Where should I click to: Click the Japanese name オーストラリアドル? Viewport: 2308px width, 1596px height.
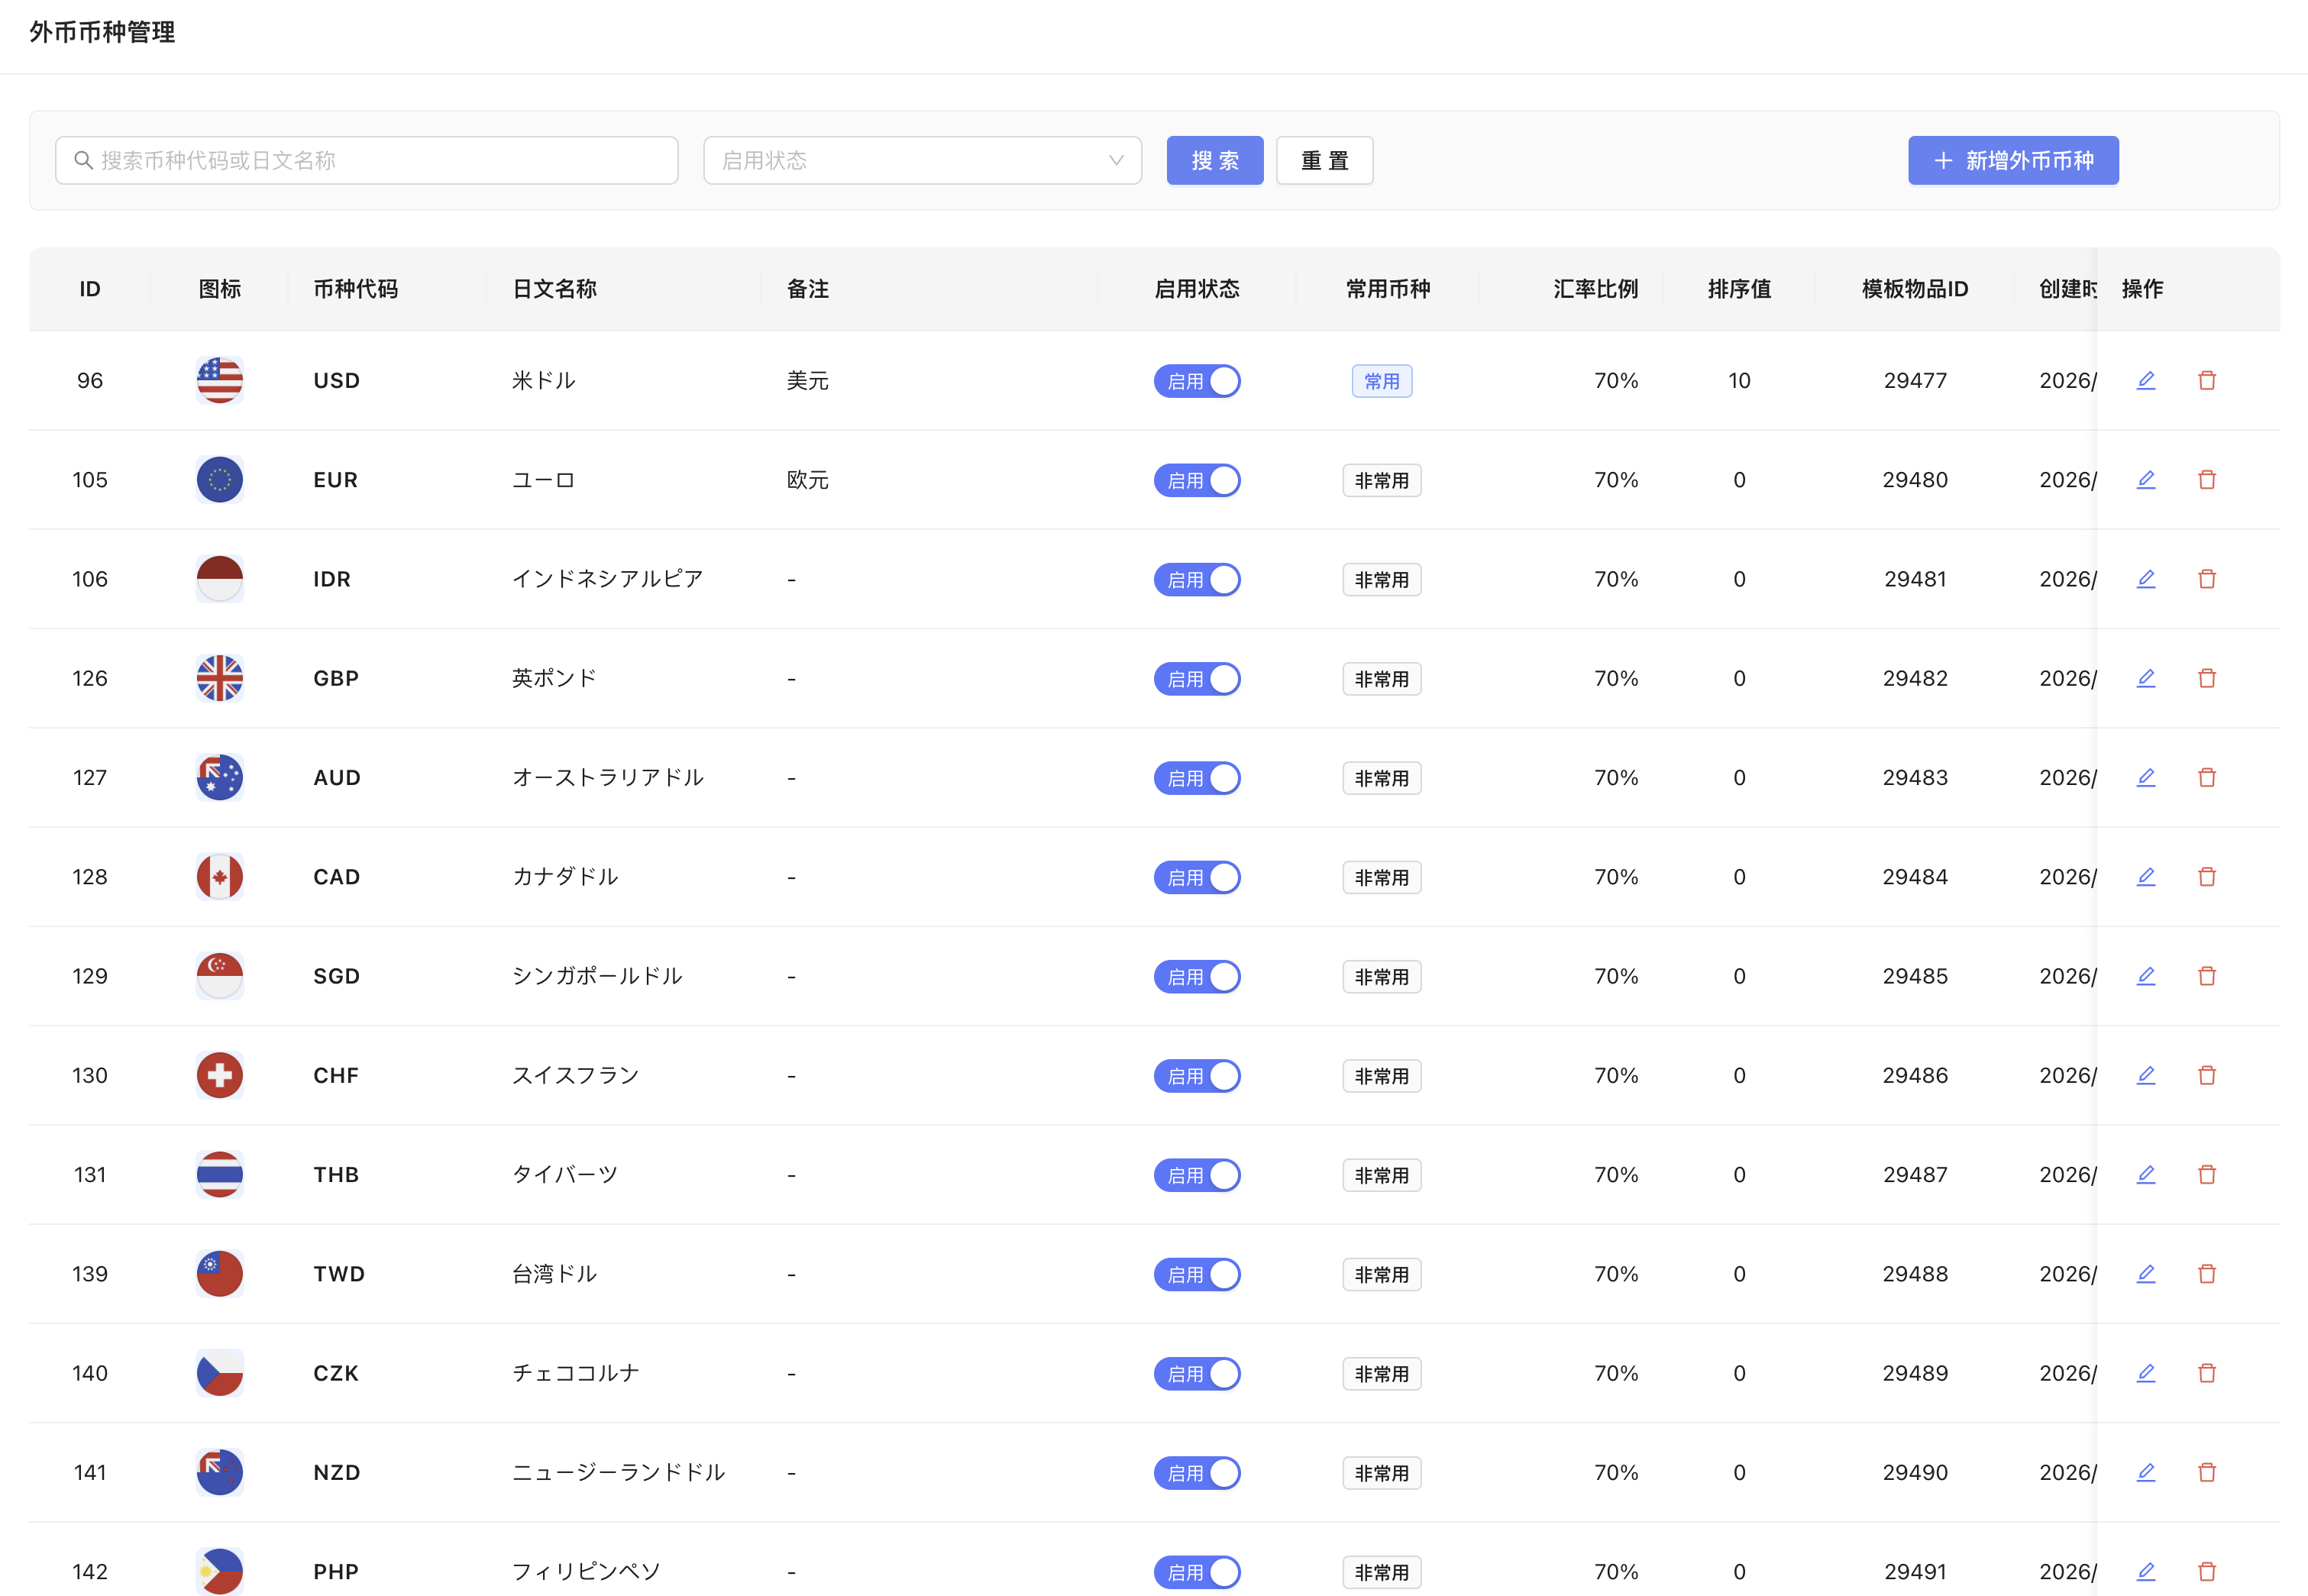click(607, 777)
